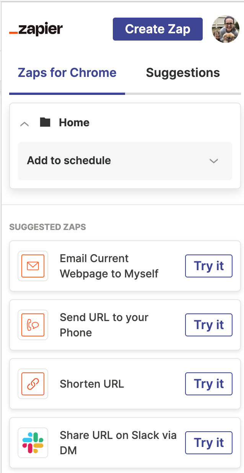This screenshot has height=473, width=244.
Task: Try the Share URL on Slack Zap
Action: [209, 443]
